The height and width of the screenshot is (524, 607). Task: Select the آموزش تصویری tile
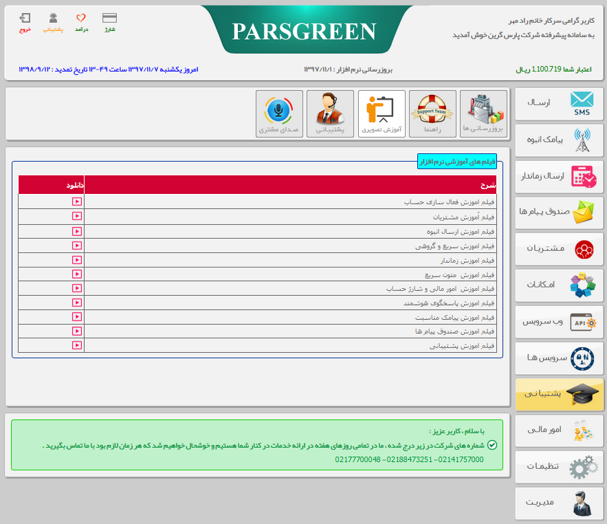click(x=382, y=114)
